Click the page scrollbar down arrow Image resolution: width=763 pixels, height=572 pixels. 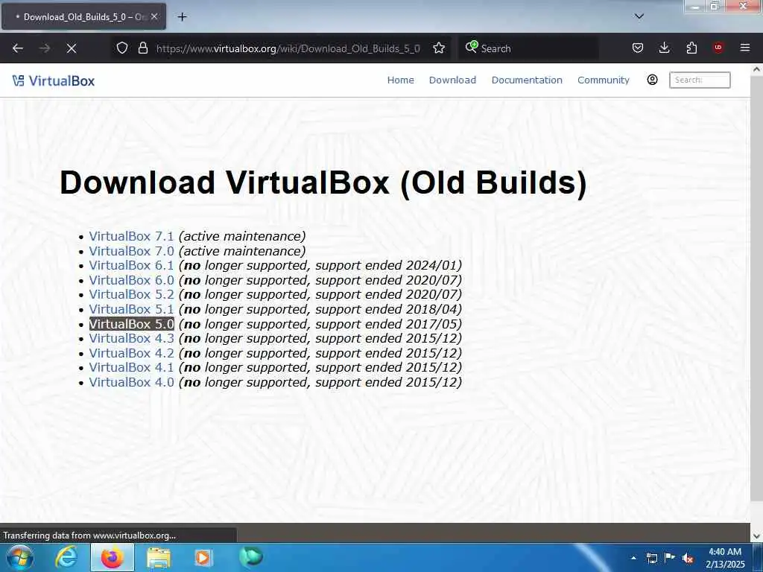pos(757,536)
